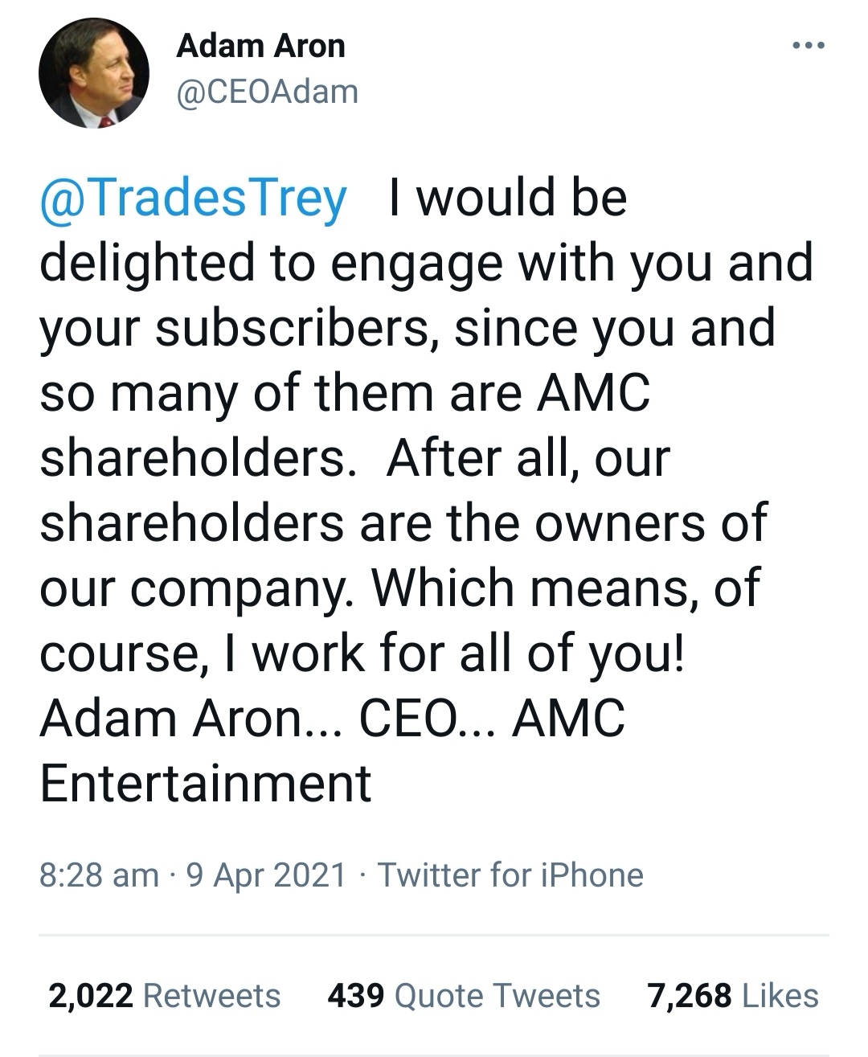Screen dimensions: 868x1057
Task: Click the word "Entertainment" ending the tweet
Action: [206, 784]
